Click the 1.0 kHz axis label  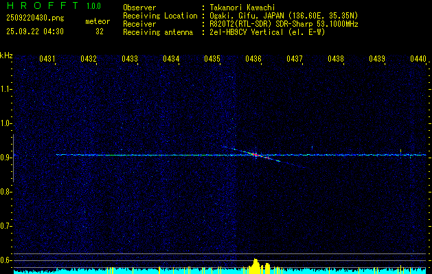[x=5, y=123]
